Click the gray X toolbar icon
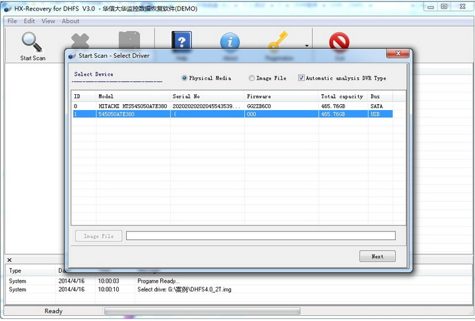475x321 pixels. [x=80, y=41]
